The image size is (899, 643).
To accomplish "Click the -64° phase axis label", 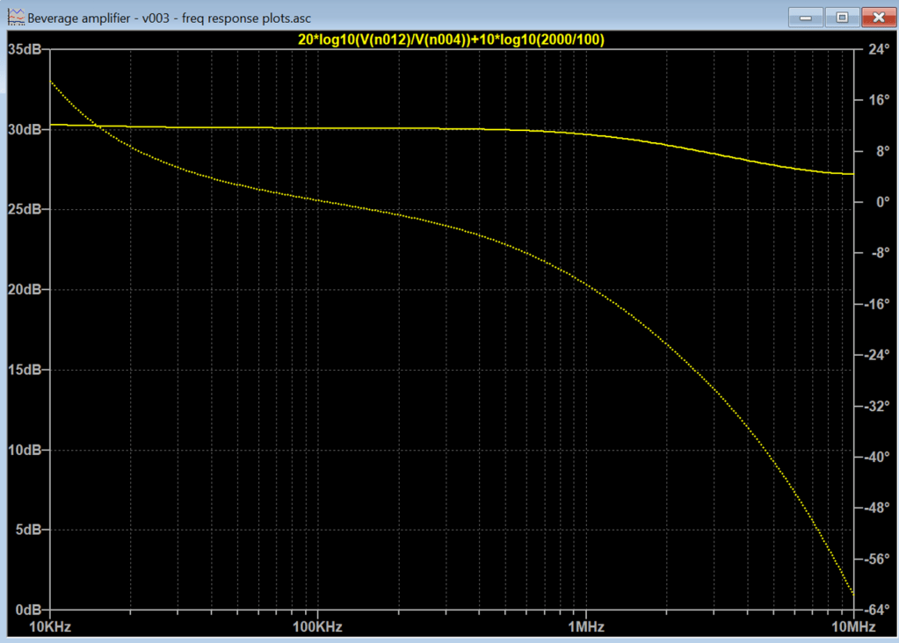I will tap(877, 610).
